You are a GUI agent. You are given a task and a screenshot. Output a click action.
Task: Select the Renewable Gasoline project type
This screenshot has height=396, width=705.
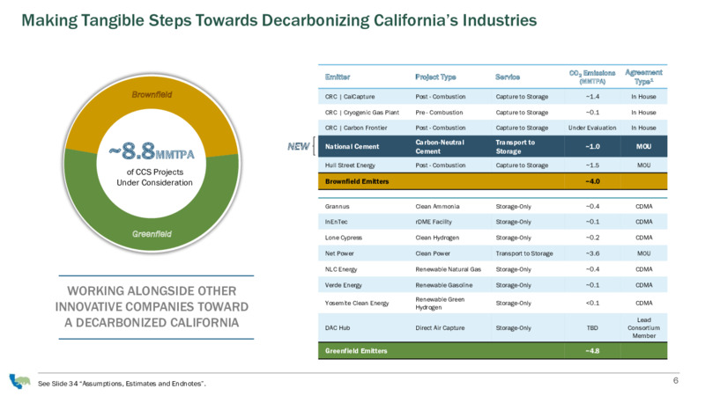coord(444,285)
